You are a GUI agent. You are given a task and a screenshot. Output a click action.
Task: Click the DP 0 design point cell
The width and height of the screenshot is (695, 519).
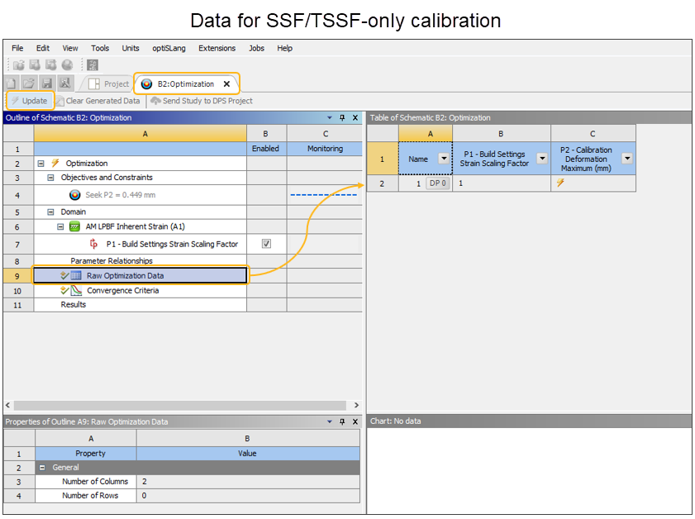[437, 183]
